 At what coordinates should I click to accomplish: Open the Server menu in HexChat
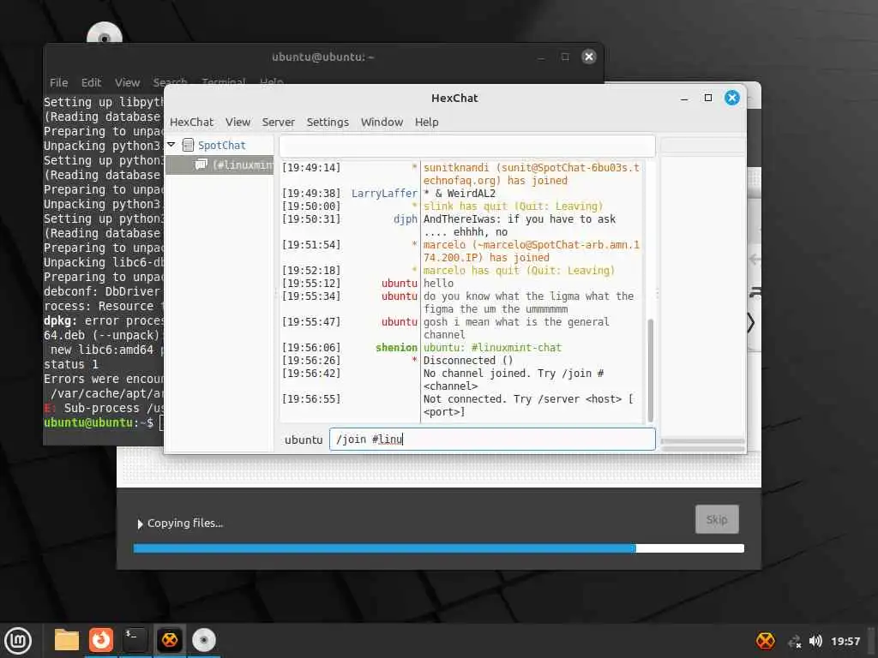(278, 122)
